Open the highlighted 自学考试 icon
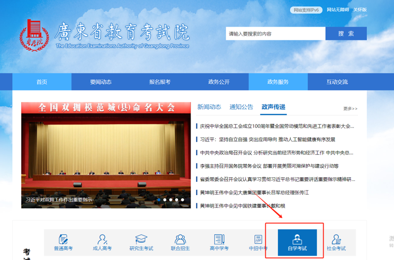394x260 pixels. [297, 242]
